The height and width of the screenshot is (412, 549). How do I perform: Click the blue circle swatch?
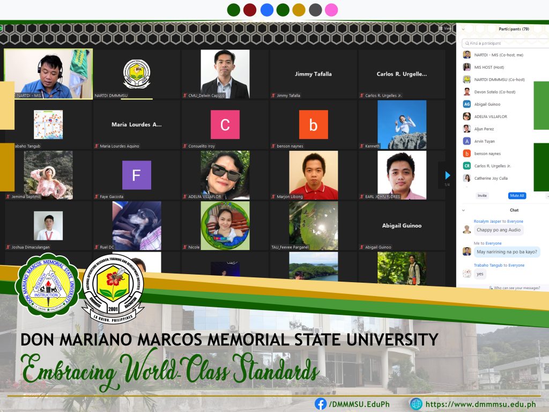click(267, 10)
